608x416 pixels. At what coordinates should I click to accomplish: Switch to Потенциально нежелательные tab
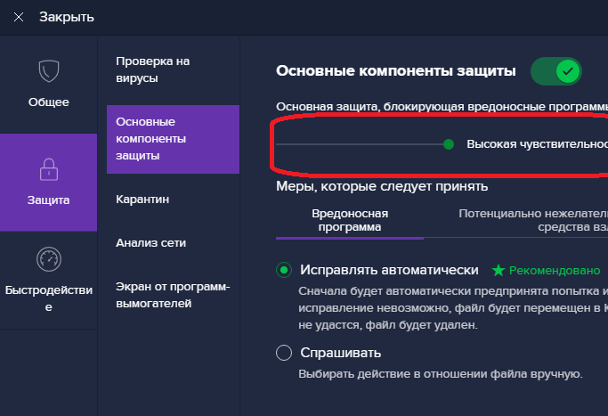pyautogui.click(x=532, y=220)
